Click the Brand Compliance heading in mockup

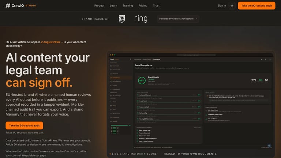point(143,65)
